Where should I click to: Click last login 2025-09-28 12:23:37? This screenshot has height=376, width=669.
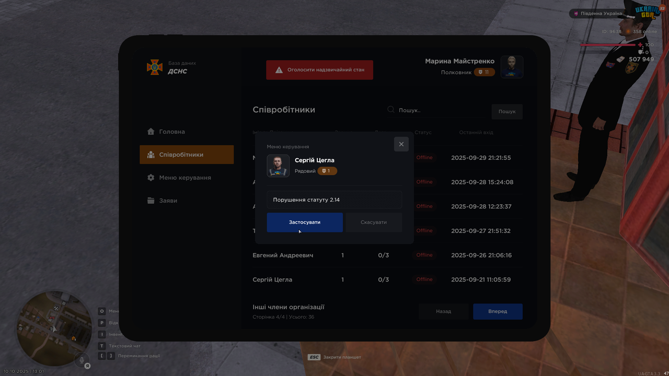pyautogui.click(x=481, y=206)
